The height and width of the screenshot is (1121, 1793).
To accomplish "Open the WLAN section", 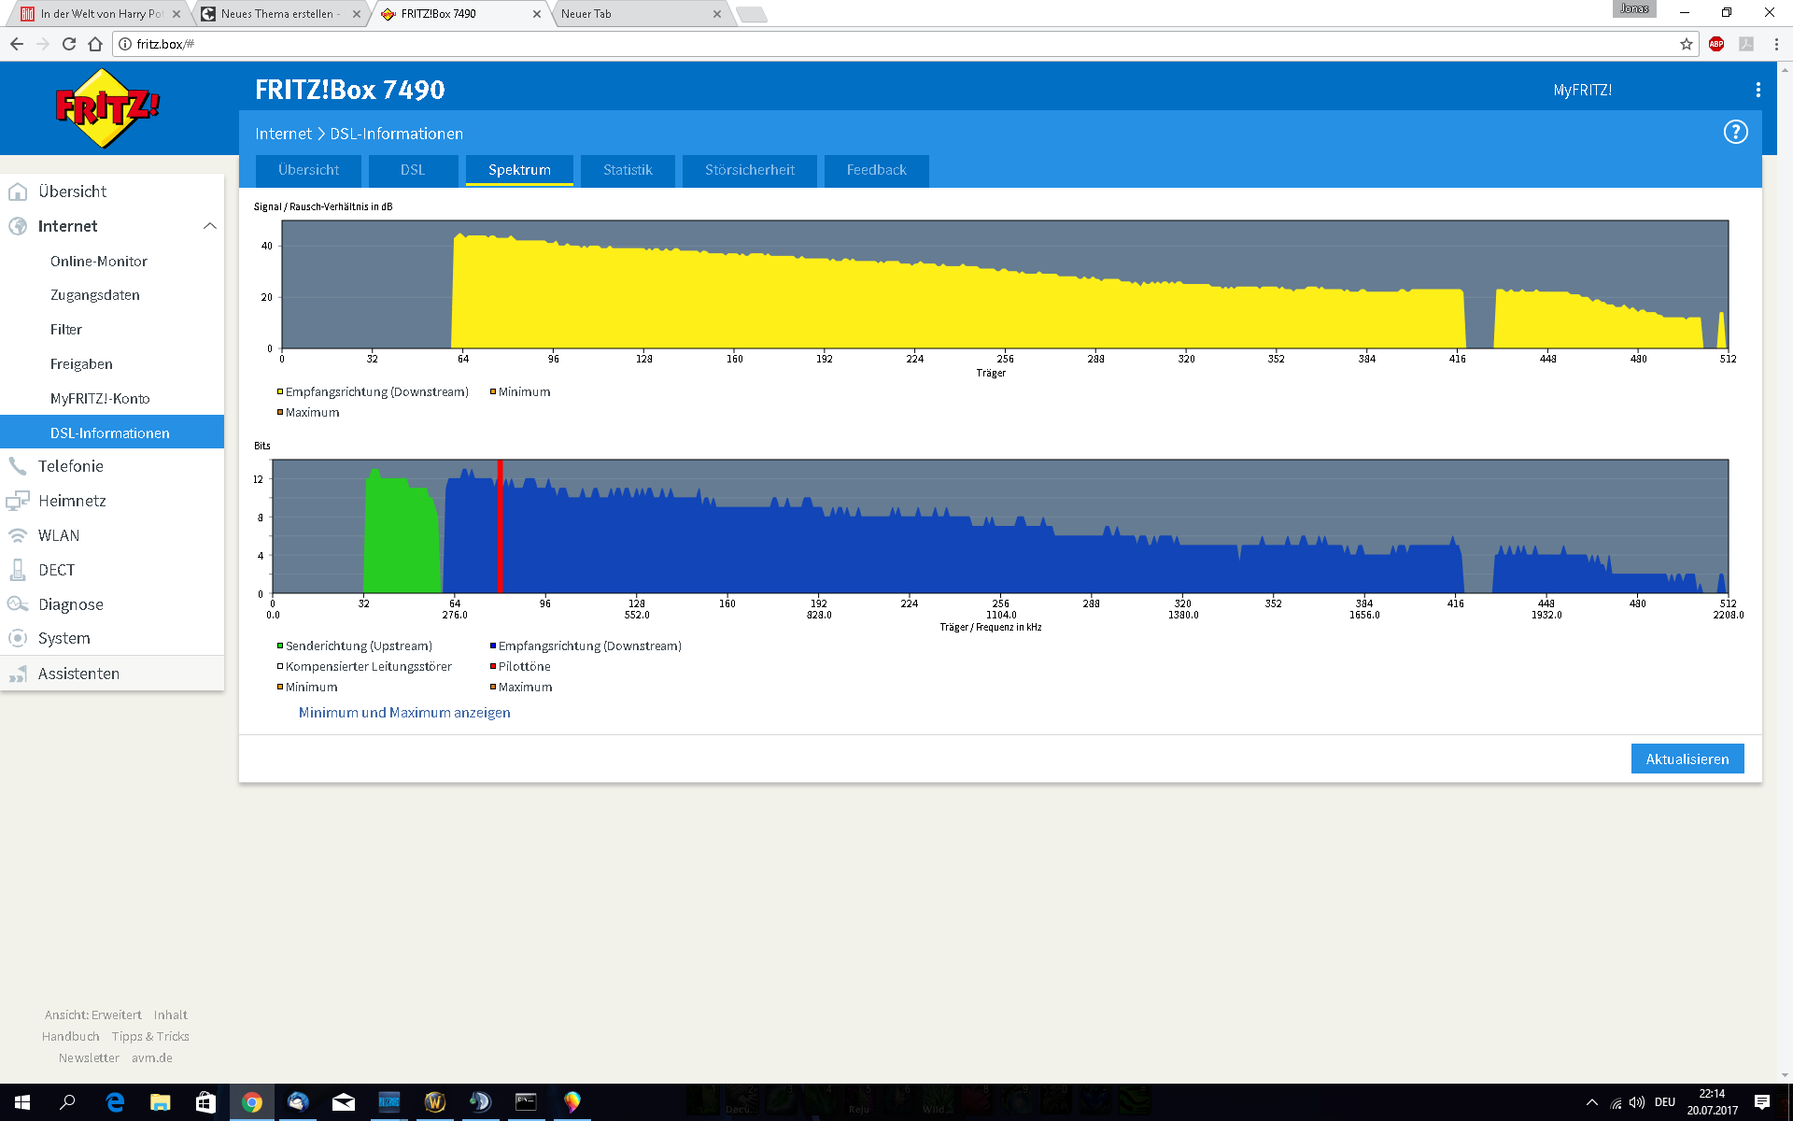I will tap(58, 535).
